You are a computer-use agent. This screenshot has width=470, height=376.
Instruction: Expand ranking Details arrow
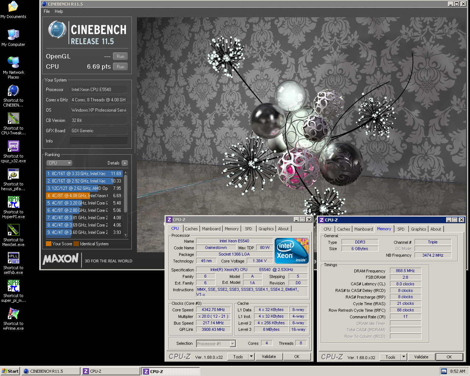(125, 163)
